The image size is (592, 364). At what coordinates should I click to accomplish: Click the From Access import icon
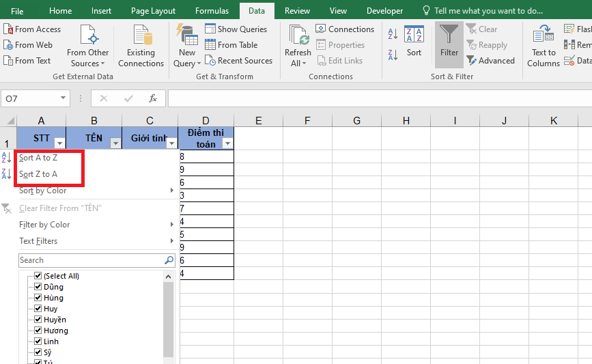pos(9,29)
